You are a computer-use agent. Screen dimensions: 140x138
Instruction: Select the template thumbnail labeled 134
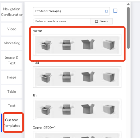[77, 77]
